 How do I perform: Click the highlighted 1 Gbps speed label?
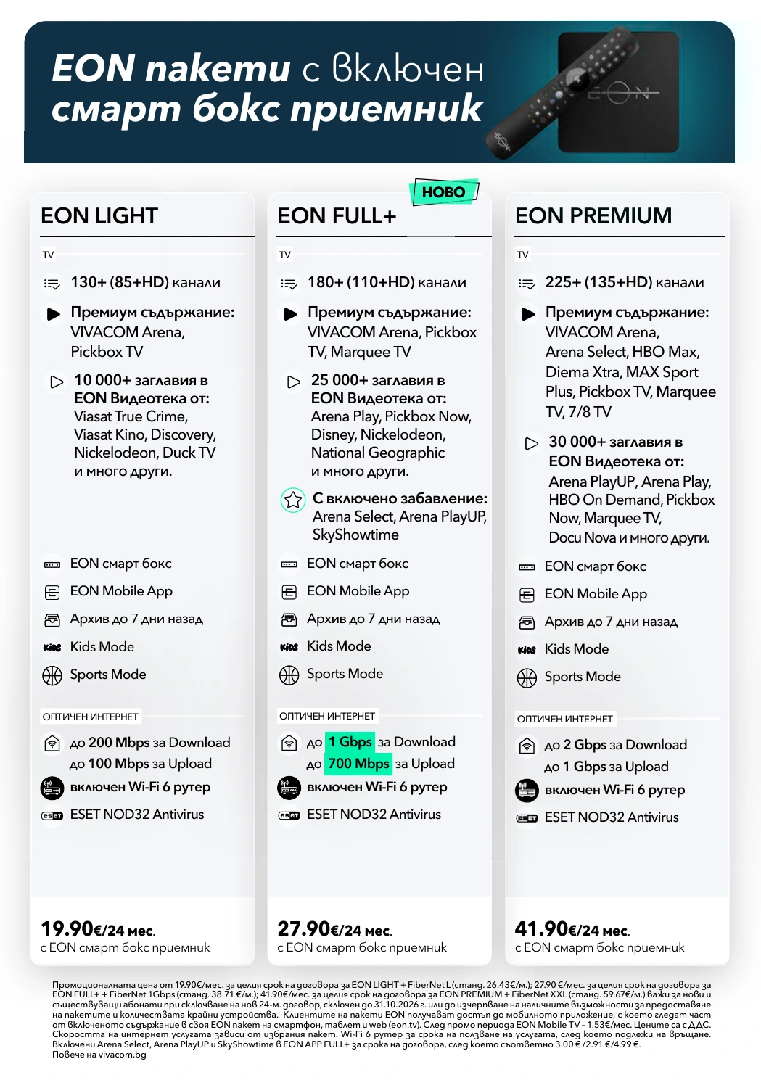click(350, 742)
